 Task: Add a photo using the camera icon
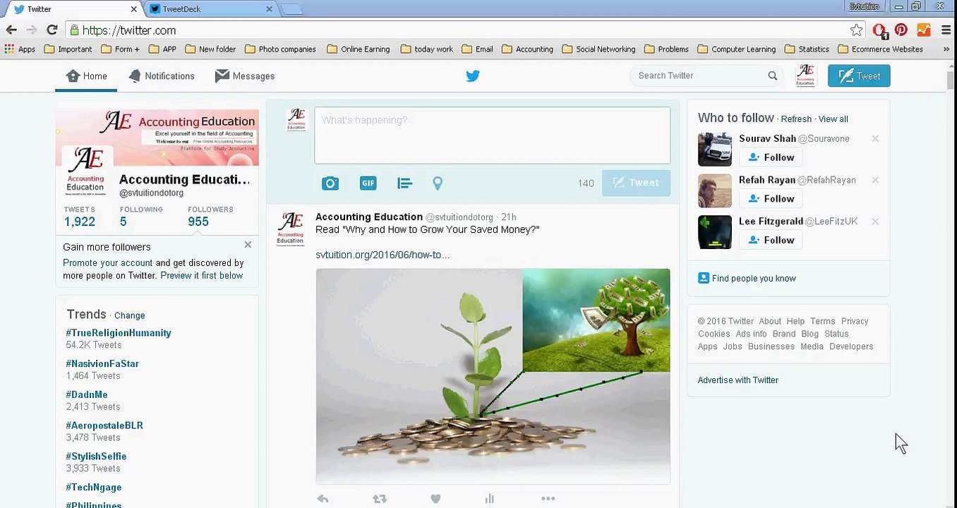pos(330,183)
